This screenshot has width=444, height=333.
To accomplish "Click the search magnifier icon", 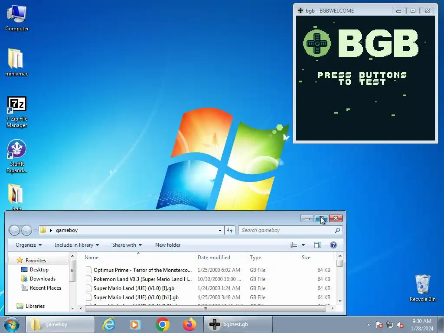I will point(337,231).
